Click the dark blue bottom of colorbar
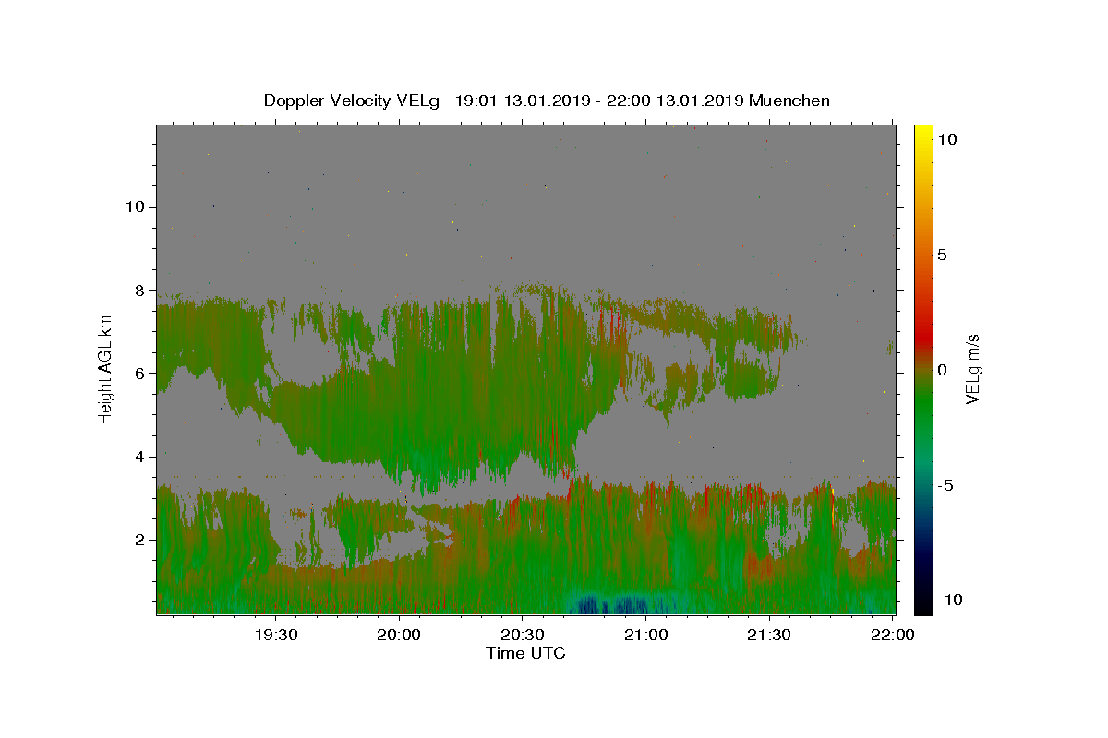The width and height of the screenshot is (1108, 738). (x=923, y=604)
